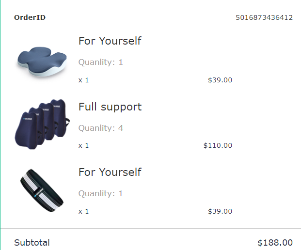Click "For Yourself" title beside seat cushion
Image resolution: width=301 pixels, height=250 pixels.
click(110, 41)
